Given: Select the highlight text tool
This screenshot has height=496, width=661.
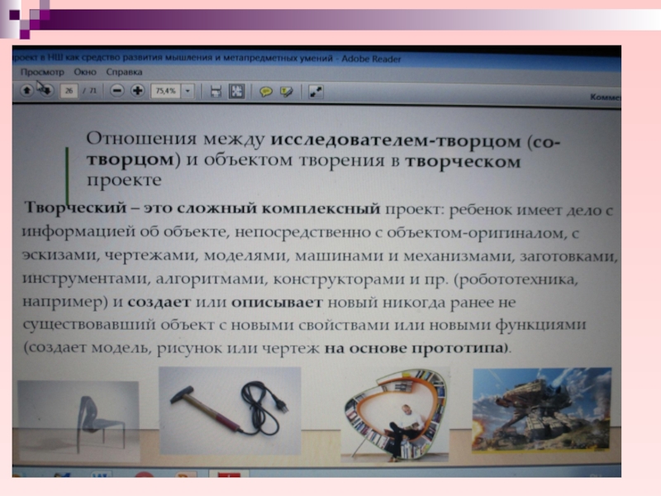Looking at the screenshot, I should (x=287, y=91).
